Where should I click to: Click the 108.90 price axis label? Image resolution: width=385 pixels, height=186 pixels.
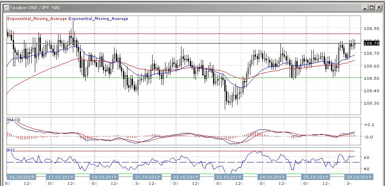(x=371, y=29)
